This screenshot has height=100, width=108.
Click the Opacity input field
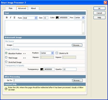[x=70, y=69]
